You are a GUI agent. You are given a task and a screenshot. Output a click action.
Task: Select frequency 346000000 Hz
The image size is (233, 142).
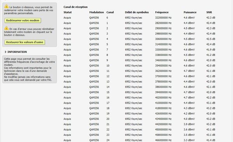coord(163,60)
